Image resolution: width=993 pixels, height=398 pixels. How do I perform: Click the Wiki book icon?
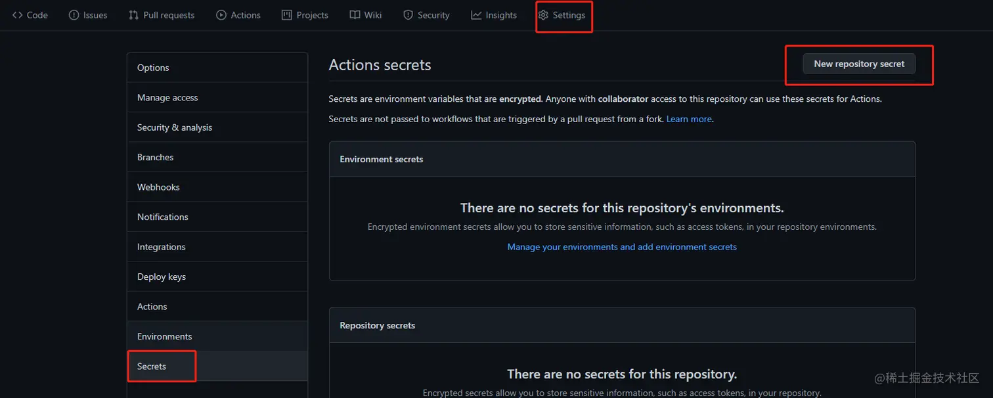(355, 15)
